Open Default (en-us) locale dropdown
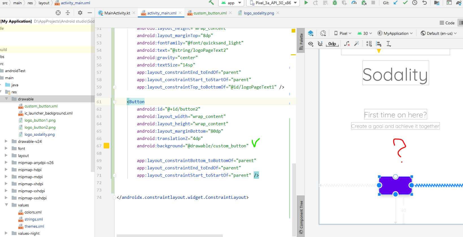Screen dimensions: 463x237 [x=439, y=33]
